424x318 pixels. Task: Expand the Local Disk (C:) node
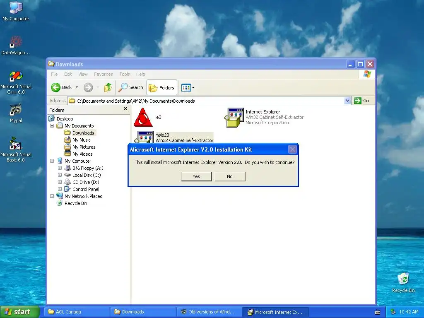[60, 175]
